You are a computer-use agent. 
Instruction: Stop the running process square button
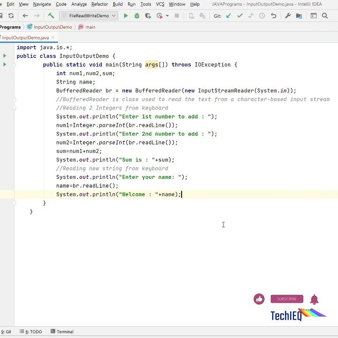click(x=177, y=16)
